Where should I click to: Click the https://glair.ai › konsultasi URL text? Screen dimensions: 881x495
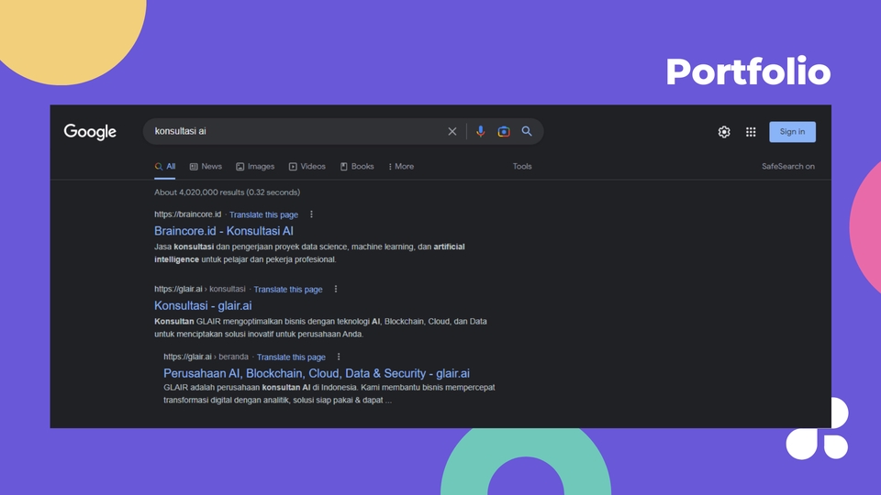point(200,289)
